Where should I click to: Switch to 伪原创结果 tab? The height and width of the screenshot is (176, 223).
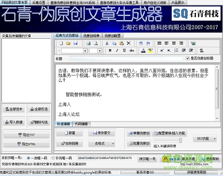tap(91, 36)
